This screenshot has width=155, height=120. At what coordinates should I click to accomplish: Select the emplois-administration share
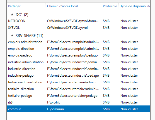pyautogui.click(x=79, y=42)
